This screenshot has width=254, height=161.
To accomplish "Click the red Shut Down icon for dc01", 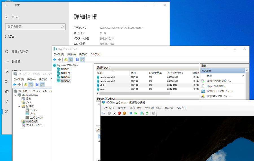I will (119, 113).
